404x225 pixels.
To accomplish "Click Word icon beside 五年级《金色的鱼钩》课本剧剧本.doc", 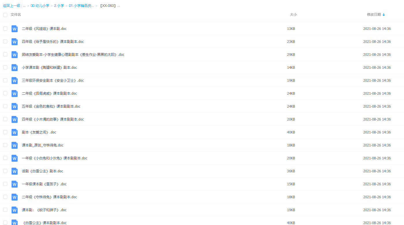I will [14, 106].
